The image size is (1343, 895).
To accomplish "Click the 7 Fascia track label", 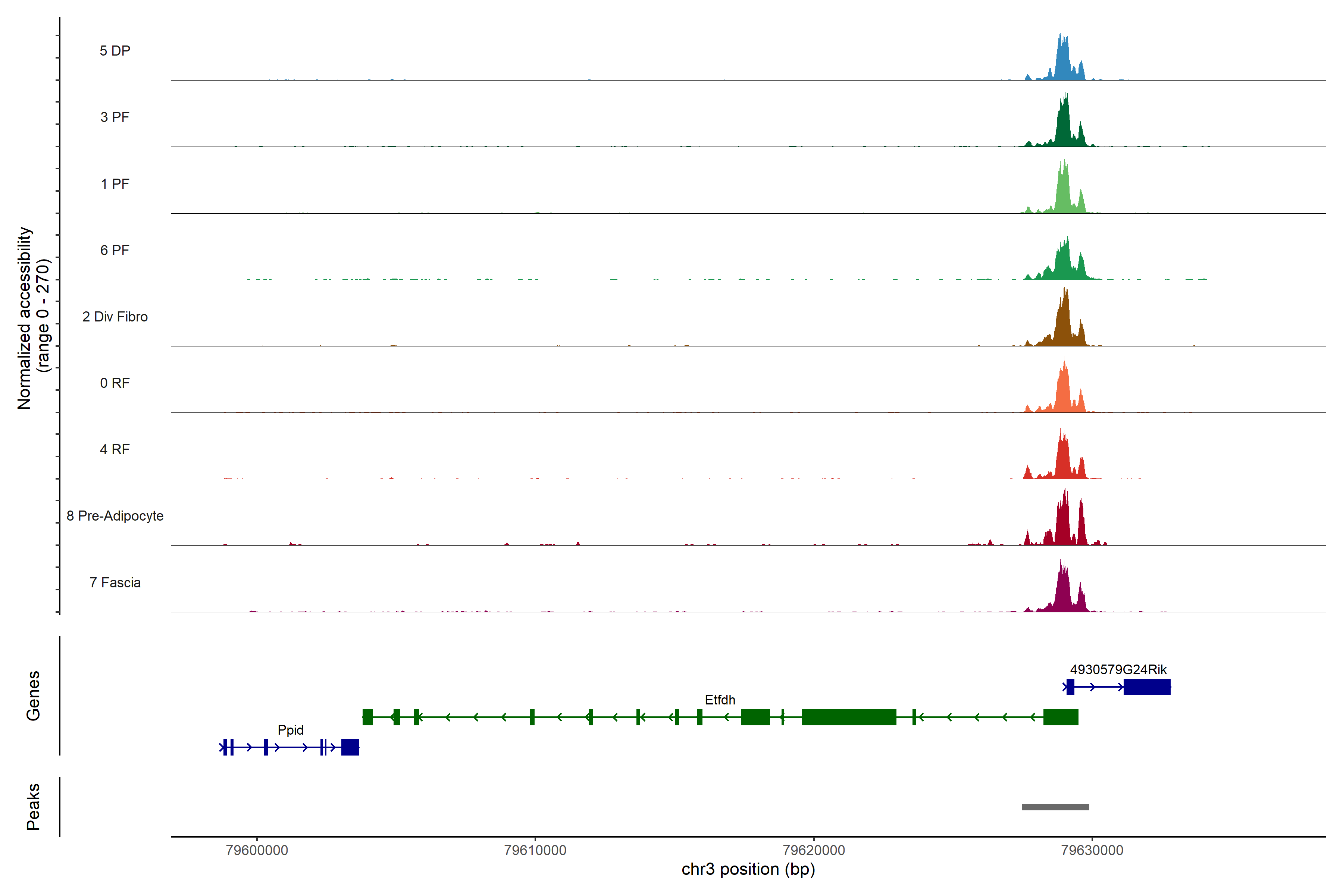I will pyautogui.click(x=115, y=582).
